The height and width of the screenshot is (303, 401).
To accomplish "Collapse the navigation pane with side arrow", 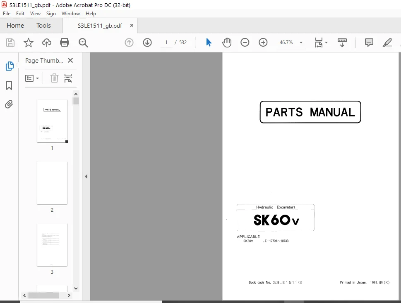I will (x=86, y=177).
